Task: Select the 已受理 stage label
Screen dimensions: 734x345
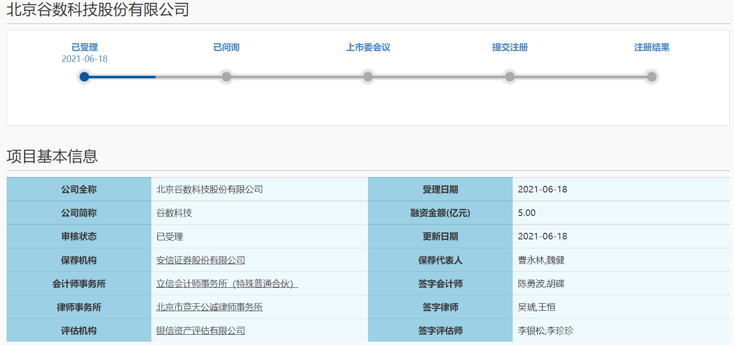Action: point(84,47)
